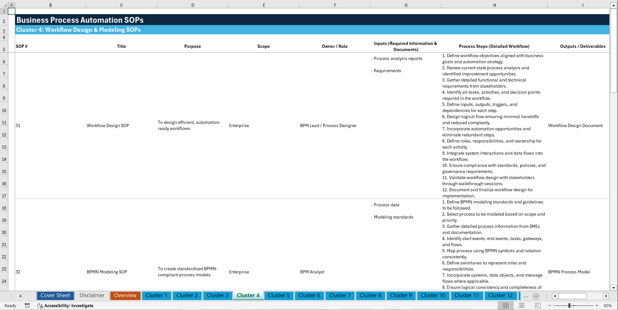Click the 'BPMN Process Model' output cell
Screen dimensions: 618x310
pos(569,272)
